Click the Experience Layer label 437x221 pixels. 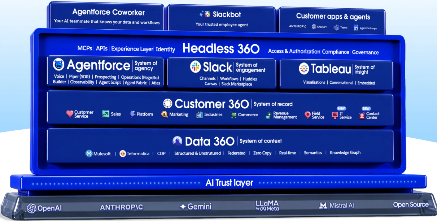pyautogui.click(x=132, y=49)
